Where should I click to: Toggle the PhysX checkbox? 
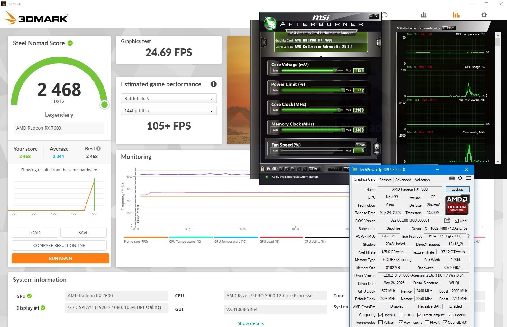[427, 322]
